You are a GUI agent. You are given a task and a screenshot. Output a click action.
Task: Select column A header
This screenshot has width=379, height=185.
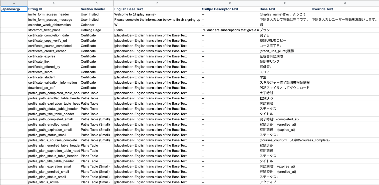pyautogui.click(x=14, y=3)
